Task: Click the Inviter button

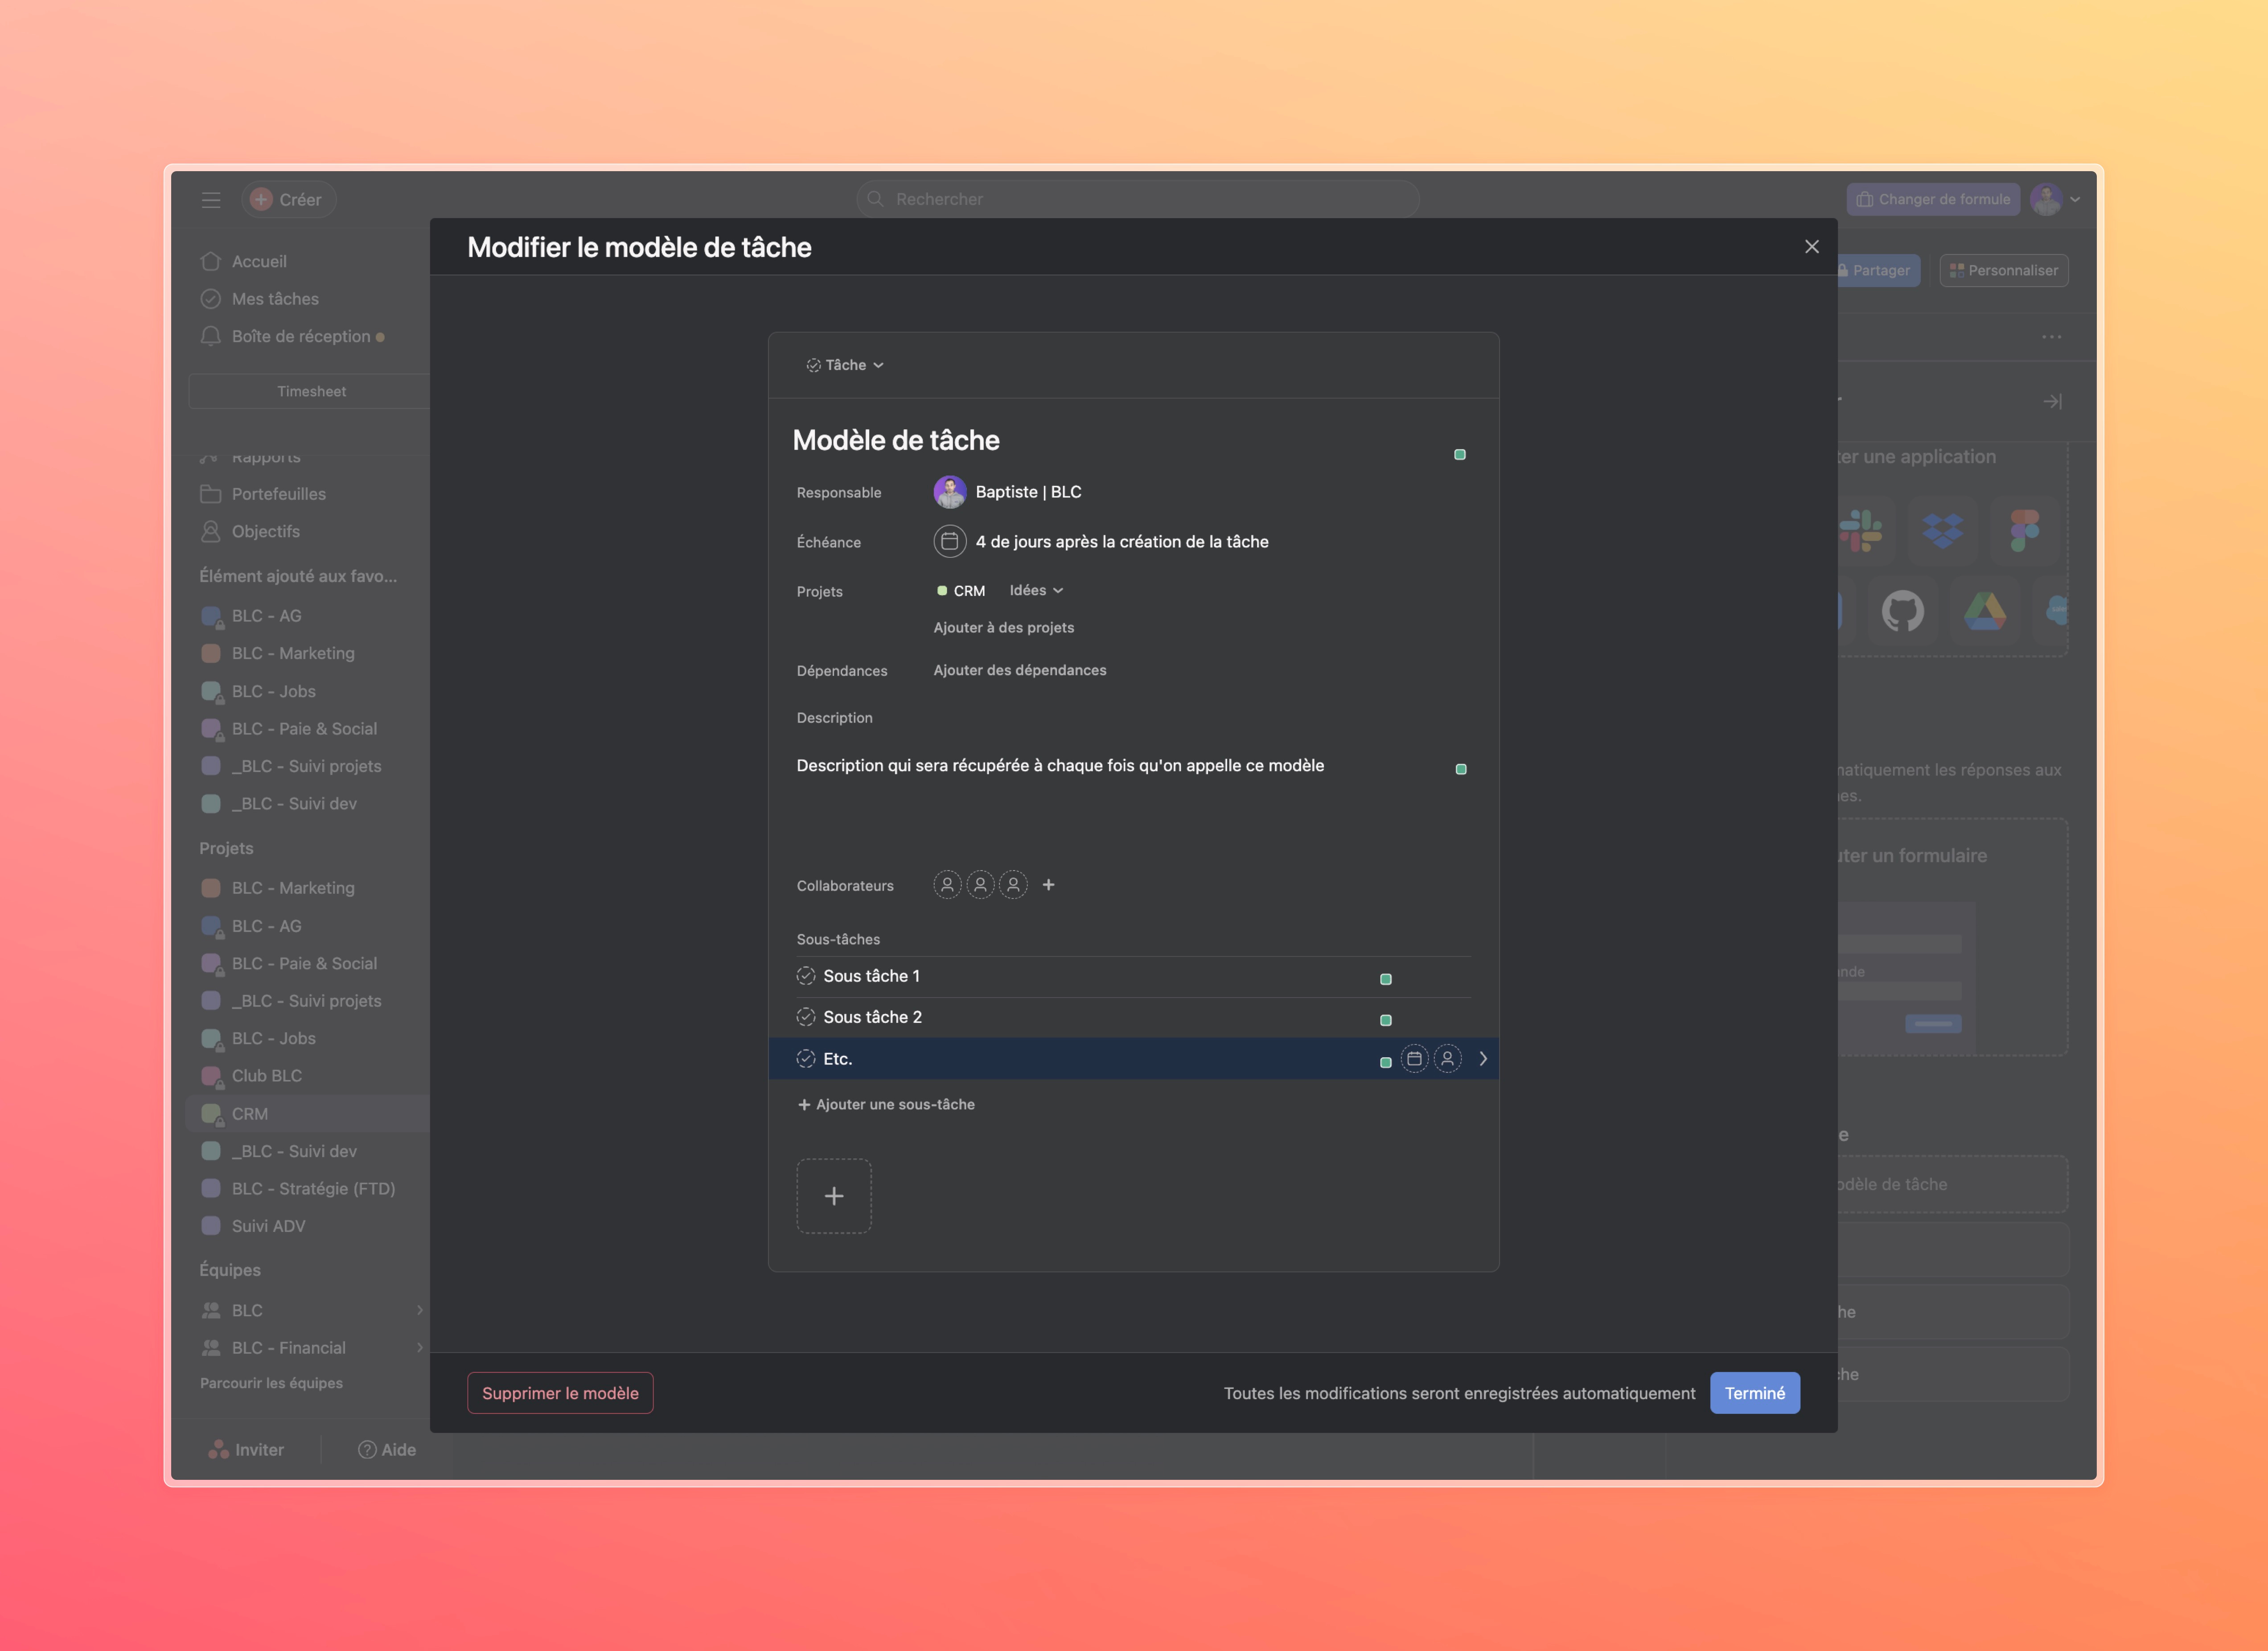Action: point(246,1450)
